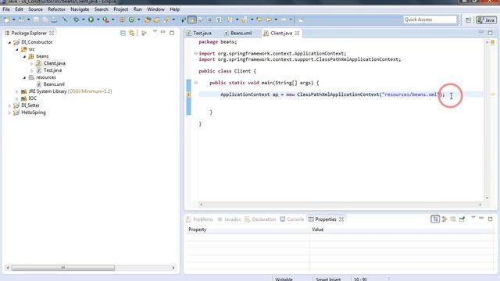Toggle Block Selection Mode in toolbar
This screenshot has width=500, height=281.
coord(209,20)
